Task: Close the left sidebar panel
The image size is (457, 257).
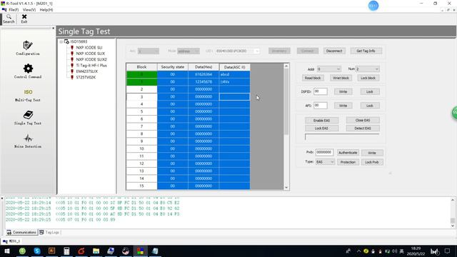Action: pos(53,29)
